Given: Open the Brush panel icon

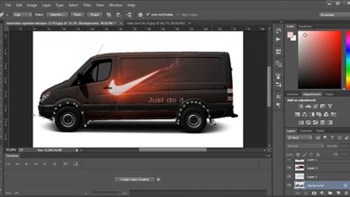Looking at the screenshot, I should click(x=278, y=76).
